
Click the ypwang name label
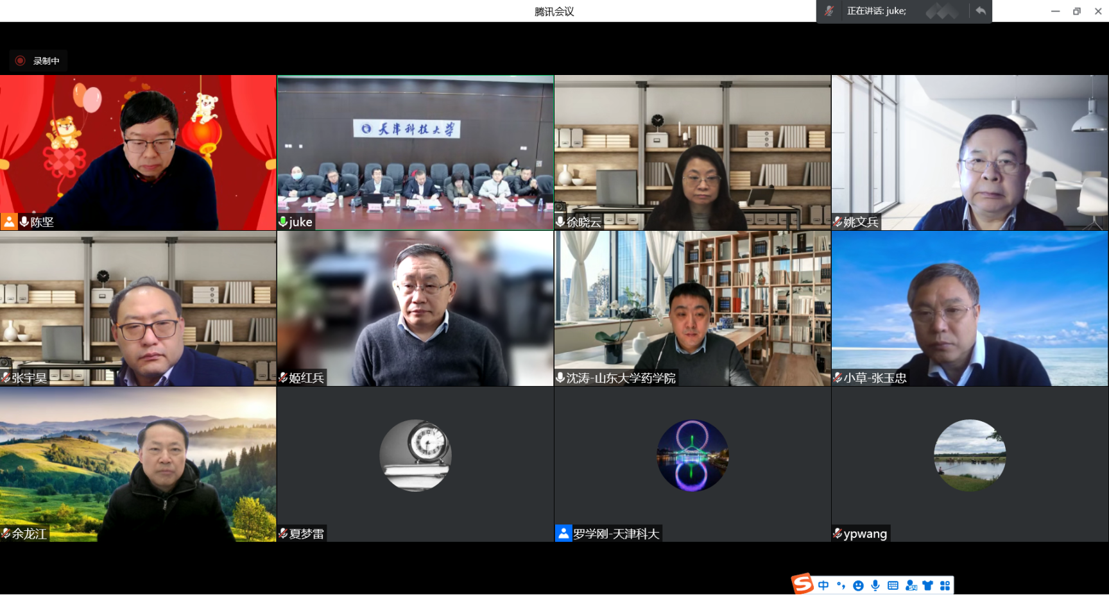pyautogui.click(x=865, y=533)
